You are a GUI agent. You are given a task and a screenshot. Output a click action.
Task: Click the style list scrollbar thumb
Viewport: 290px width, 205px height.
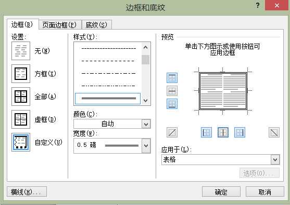[x=146, y=60]
